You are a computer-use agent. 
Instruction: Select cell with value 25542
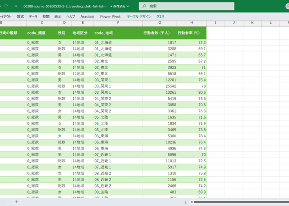[x=160, y=86]
